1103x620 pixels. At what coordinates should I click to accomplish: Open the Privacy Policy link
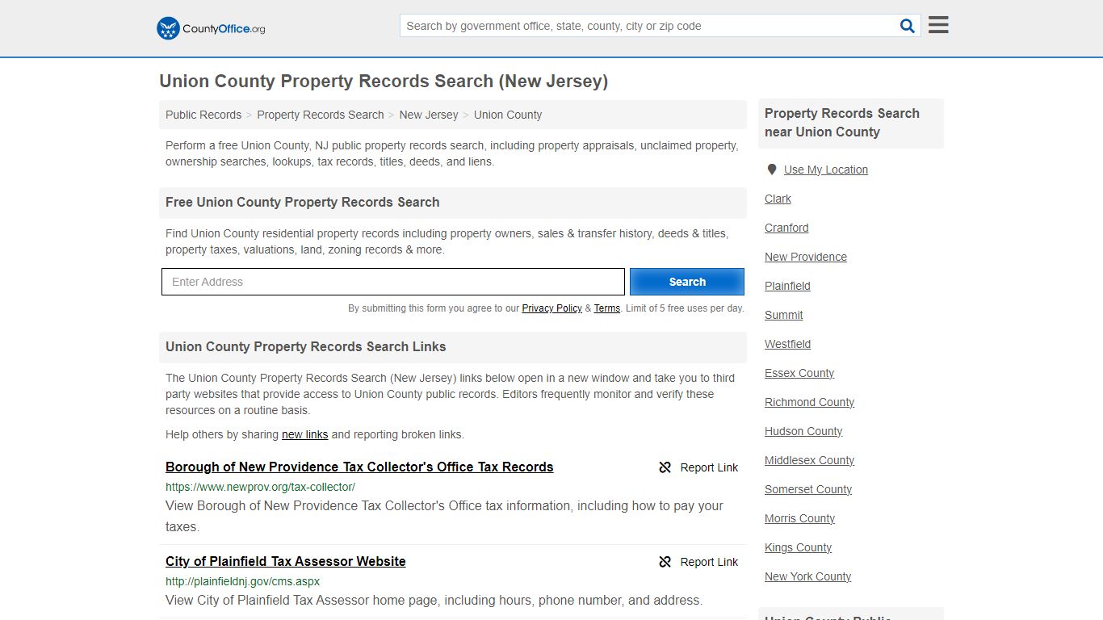coord(552,308)
